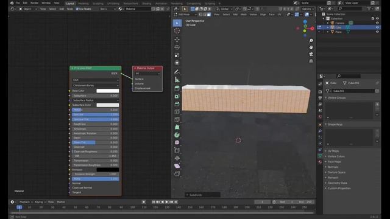The width and height of the screenshot is (390, 219).
Task: Click the Material name field
Action: tap(138, 9)
